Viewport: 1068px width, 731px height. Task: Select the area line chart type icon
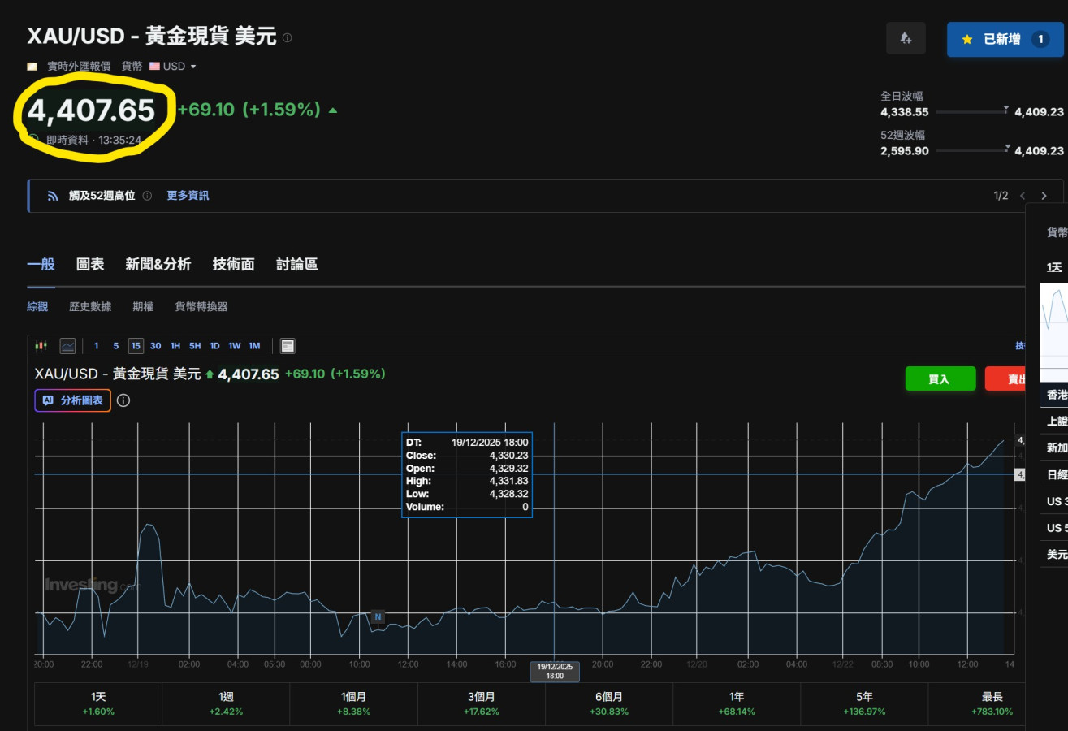coord(67,346)
